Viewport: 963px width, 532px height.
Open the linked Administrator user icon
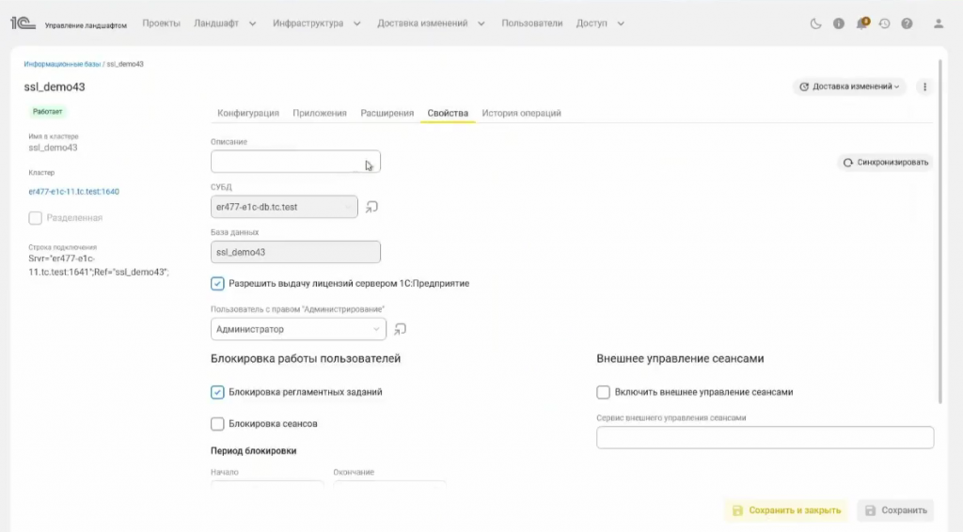coord(400,329)
